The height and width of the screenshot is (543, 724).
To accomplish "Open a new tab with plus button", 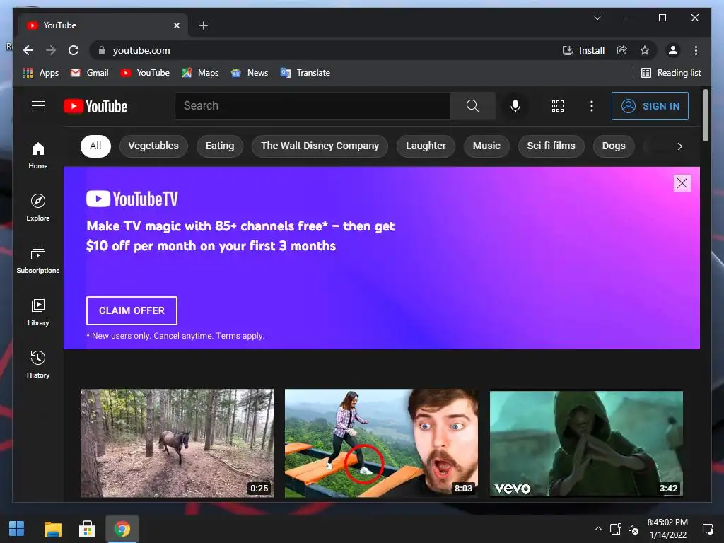I will tap(203, 25).
